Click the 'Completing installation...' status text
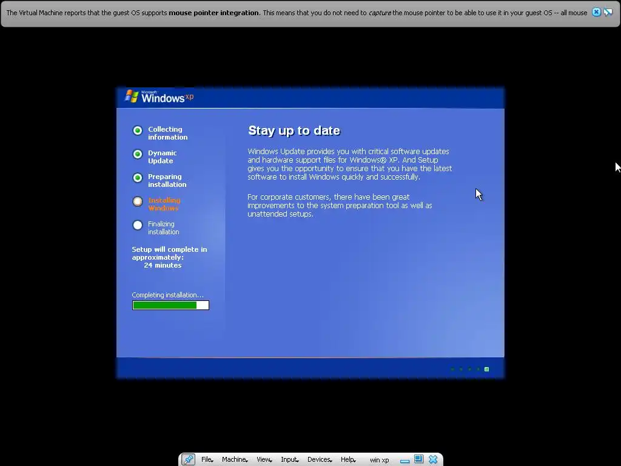621x466 pixels. point(167,295)
